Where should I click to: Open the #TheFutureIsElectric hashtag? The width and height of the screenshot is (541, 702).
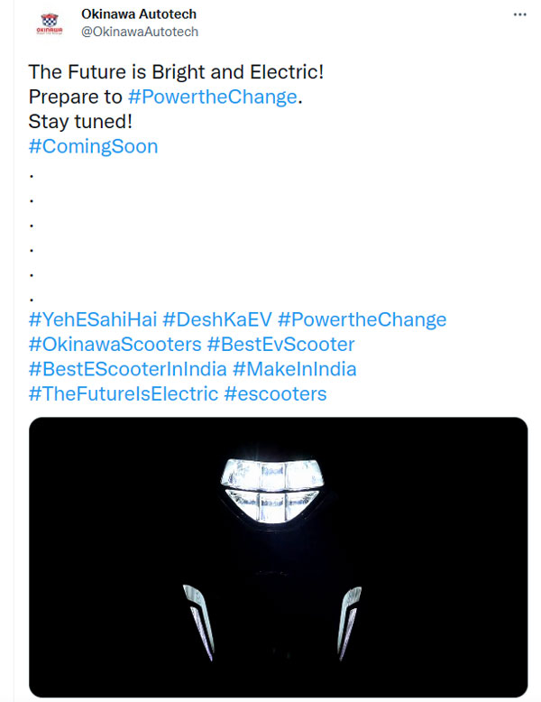tap(123, 393)
